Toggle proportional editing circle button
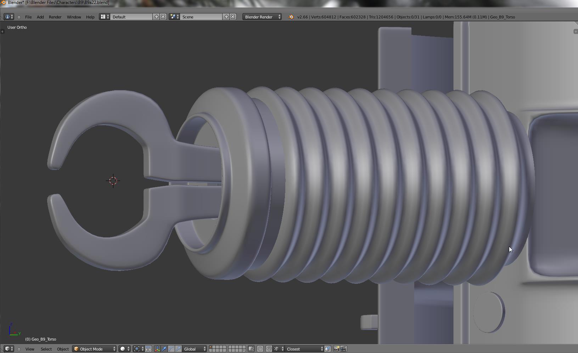The height and width of the screenshot is (353, 578). (260, 349)
